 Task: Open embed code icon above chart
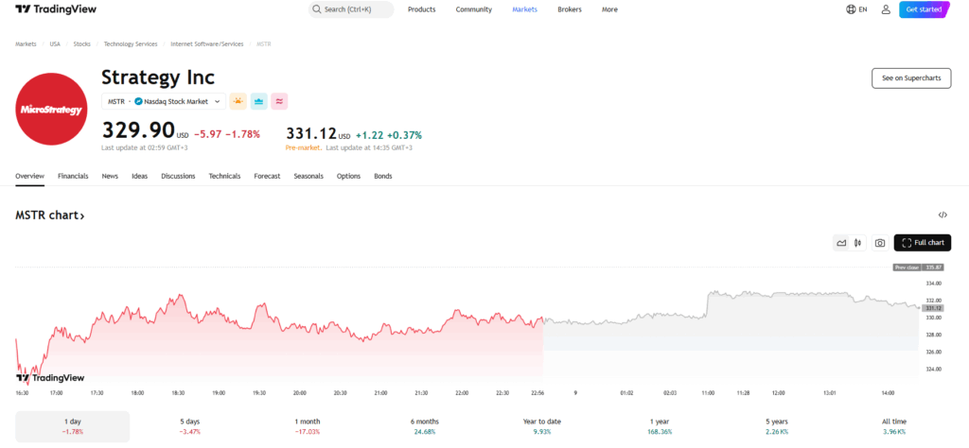pyautogui.click(x=943, y=215)
